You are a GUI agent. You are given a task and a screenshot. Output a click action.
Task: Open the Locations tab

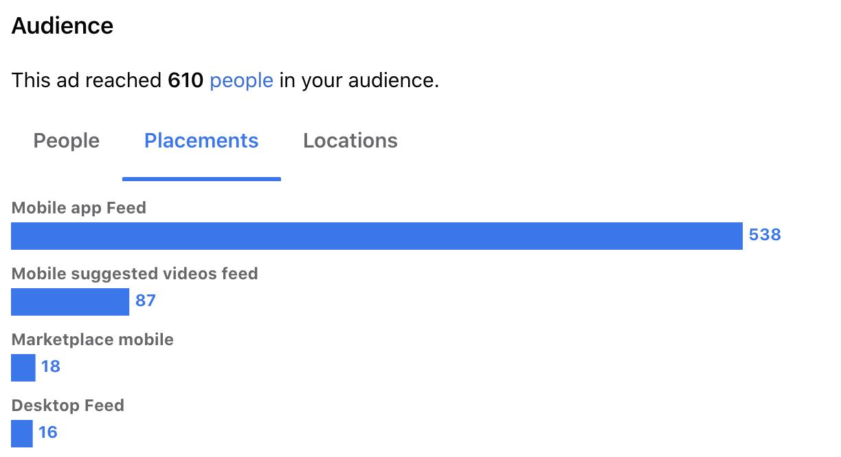350,141
